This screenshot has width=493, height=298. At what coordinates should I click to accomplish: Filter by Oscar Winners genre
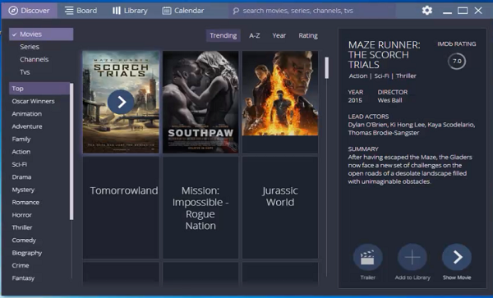[33, 101]
